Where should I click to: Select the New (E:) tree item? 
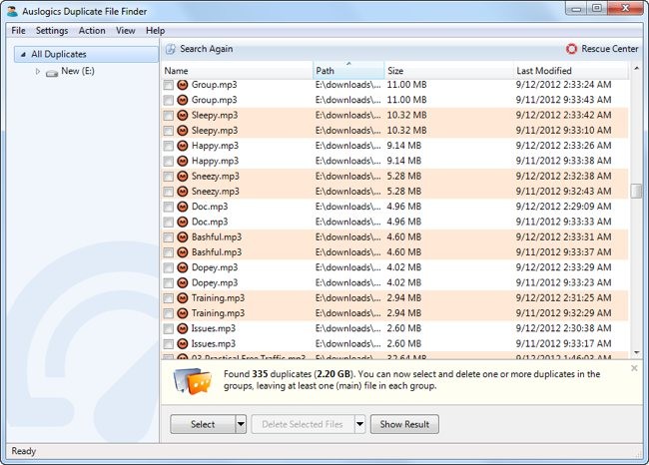[x=78, y=71]
